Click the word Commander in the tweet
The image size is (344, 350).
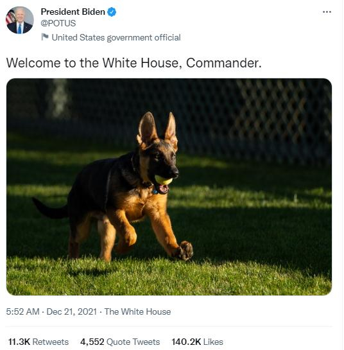tap(222, 63)
